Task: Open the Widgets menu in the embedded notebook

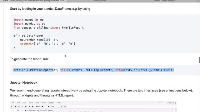Action: coord(52,103)
